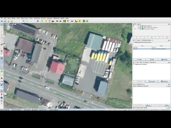Select the draw nodes tool
This screenshot has width=171, height=128.
pyautogui.click(x=2, y=31)
